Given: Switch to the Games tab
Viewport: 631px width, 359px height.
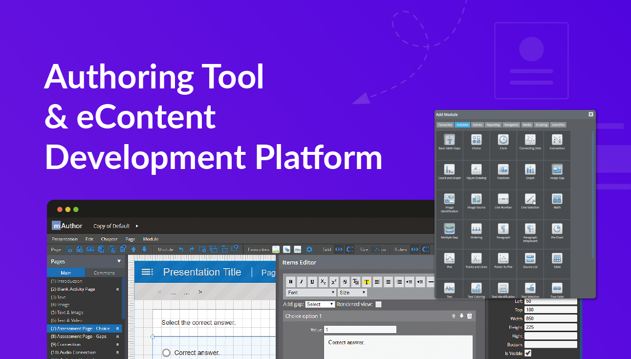Looking at the screenshot, I should tap(477, 125).
